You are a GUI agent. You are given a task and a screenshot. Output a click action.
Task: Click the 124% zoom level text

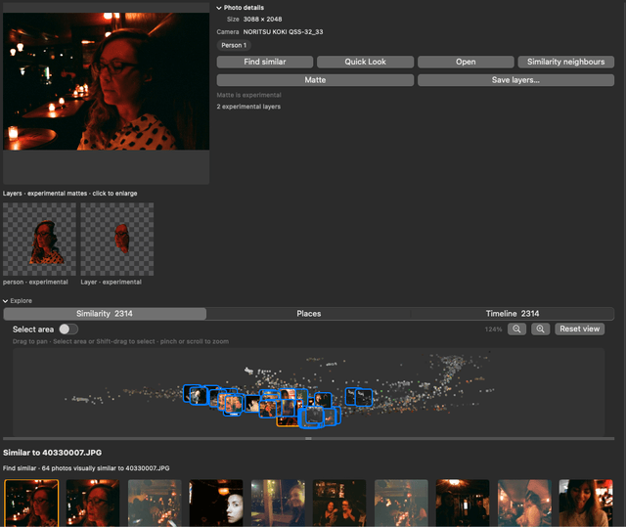[493, 329]
